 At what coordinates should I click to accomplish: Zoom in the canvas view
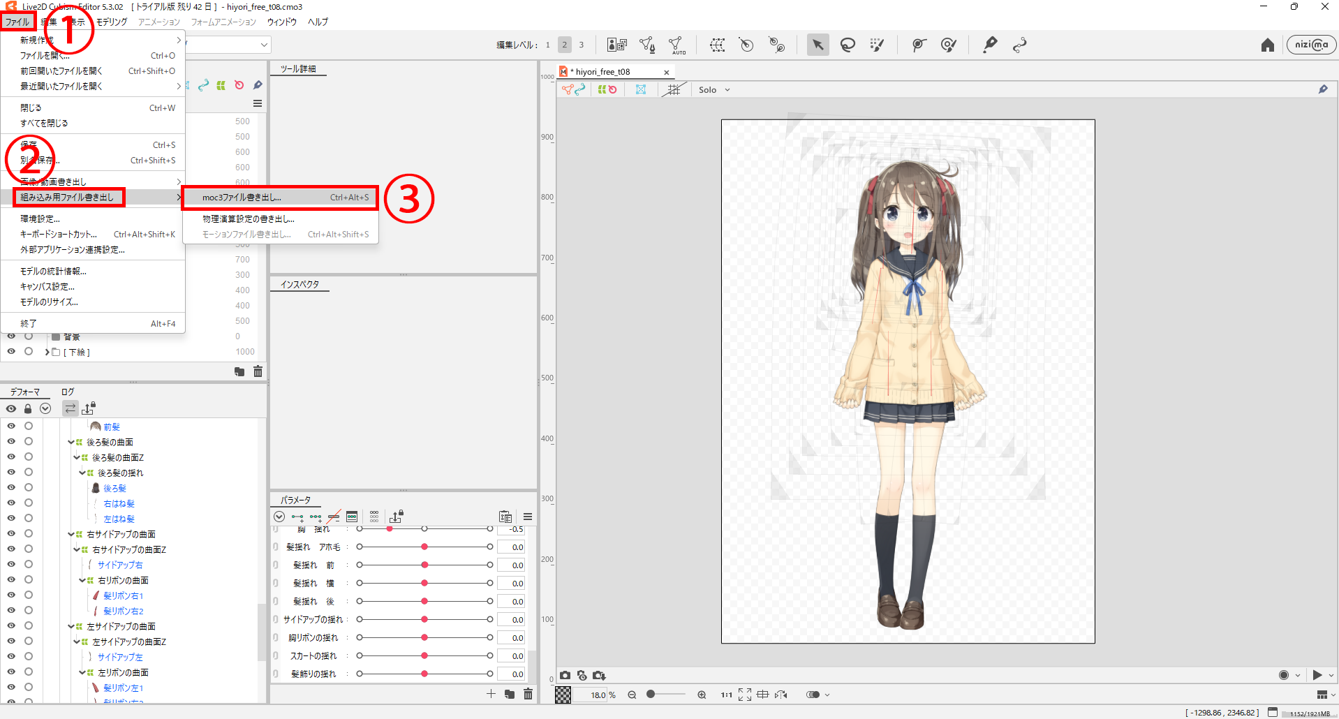click(702, 695)
